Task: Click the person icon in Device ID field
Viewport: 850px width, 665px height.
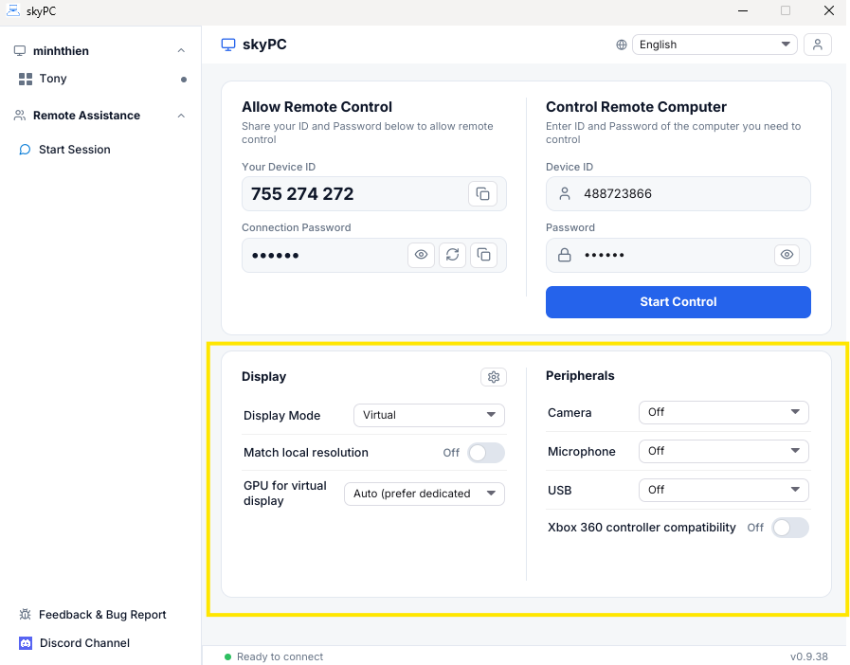Action: tap(565, 193)
